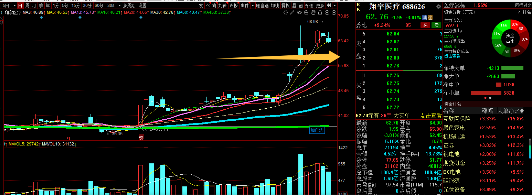Viewport: 532px width, 195px height.
Task: Click 点击查看 beside 大买单
Action: click(x=430, y=116)
